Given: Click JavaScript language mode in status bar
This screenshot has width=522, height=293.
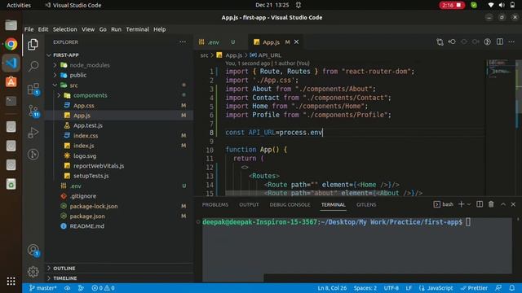Looking at the screenshot, I should 436,288.
